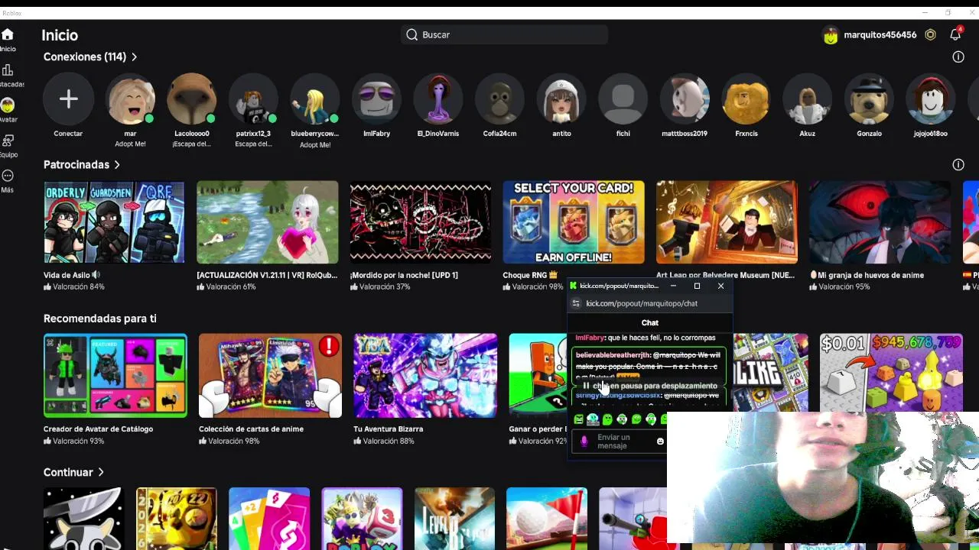This screenshot has width=979, height=550.
Task: Open friend matttboss2019's avatar
Action: (x=685, y=99)
